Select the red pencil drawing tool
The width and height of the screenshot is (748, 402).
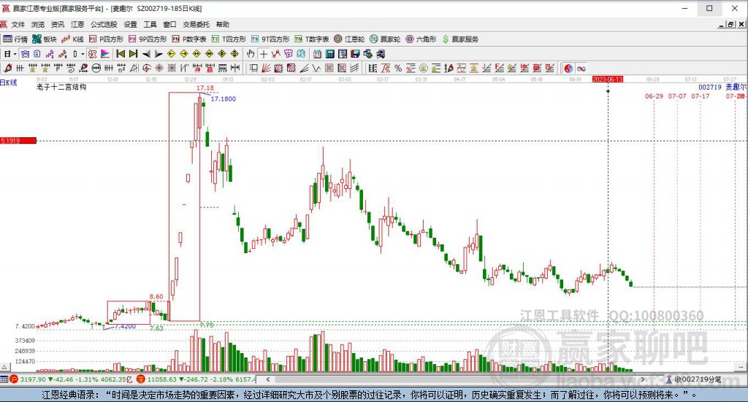pyautogui.click(x=7, y=69)
